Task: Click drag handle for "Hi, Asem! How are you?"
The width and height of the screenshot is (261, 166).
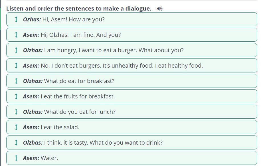Action: point(16,19)
